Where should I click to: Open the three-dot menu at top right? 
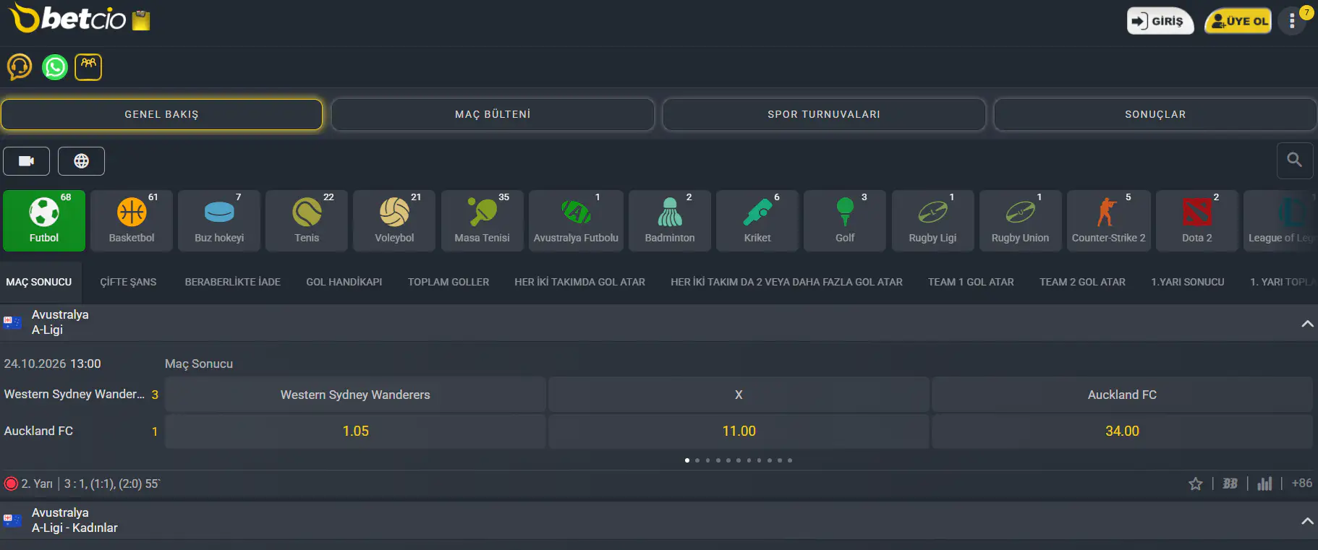click(x=1292, y=21)
